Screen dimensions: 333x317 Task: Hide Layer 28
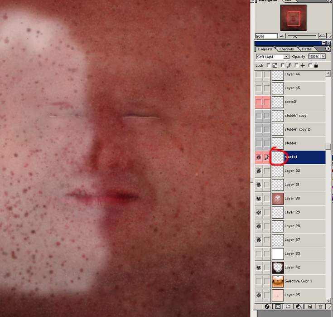(259, 226)
